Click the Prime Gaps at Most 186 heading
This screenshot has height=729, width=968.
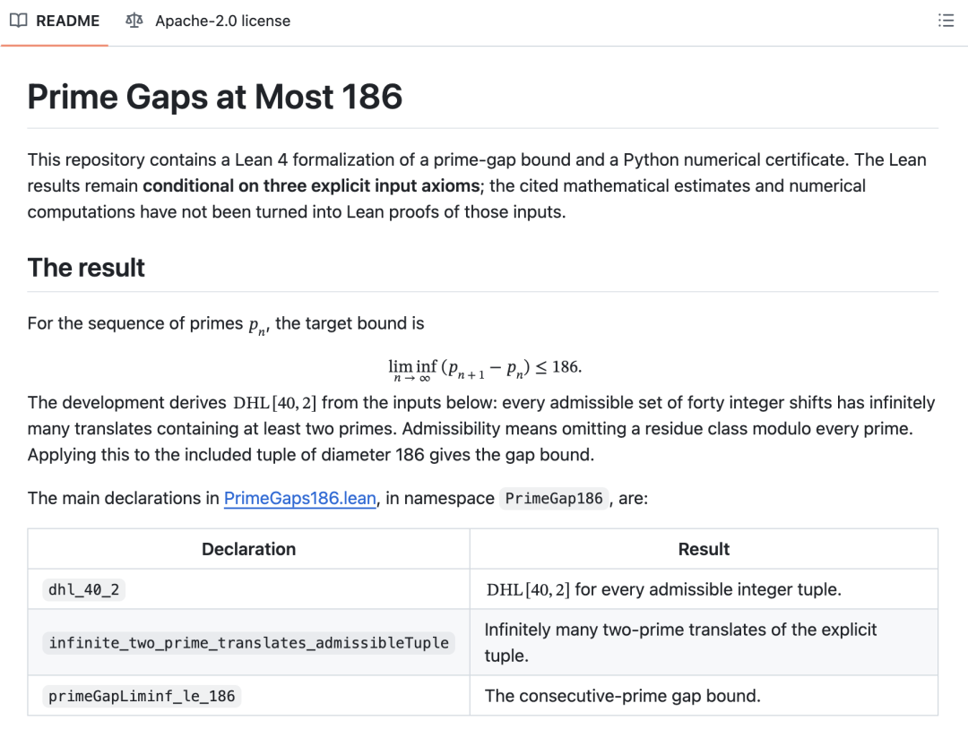tap(215, 97)
